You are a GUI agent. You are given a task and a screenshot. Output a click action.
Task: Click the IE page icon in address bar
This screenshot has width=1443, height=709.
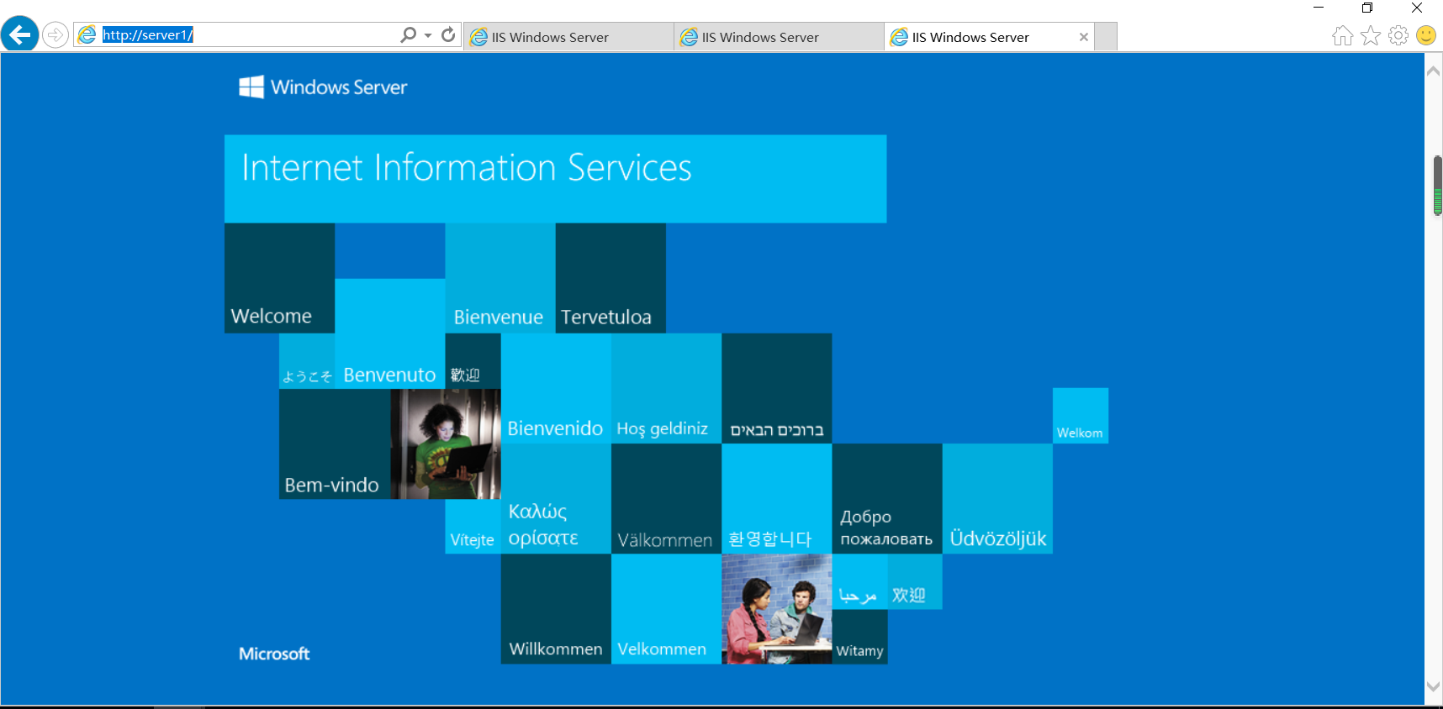point(87,34)
